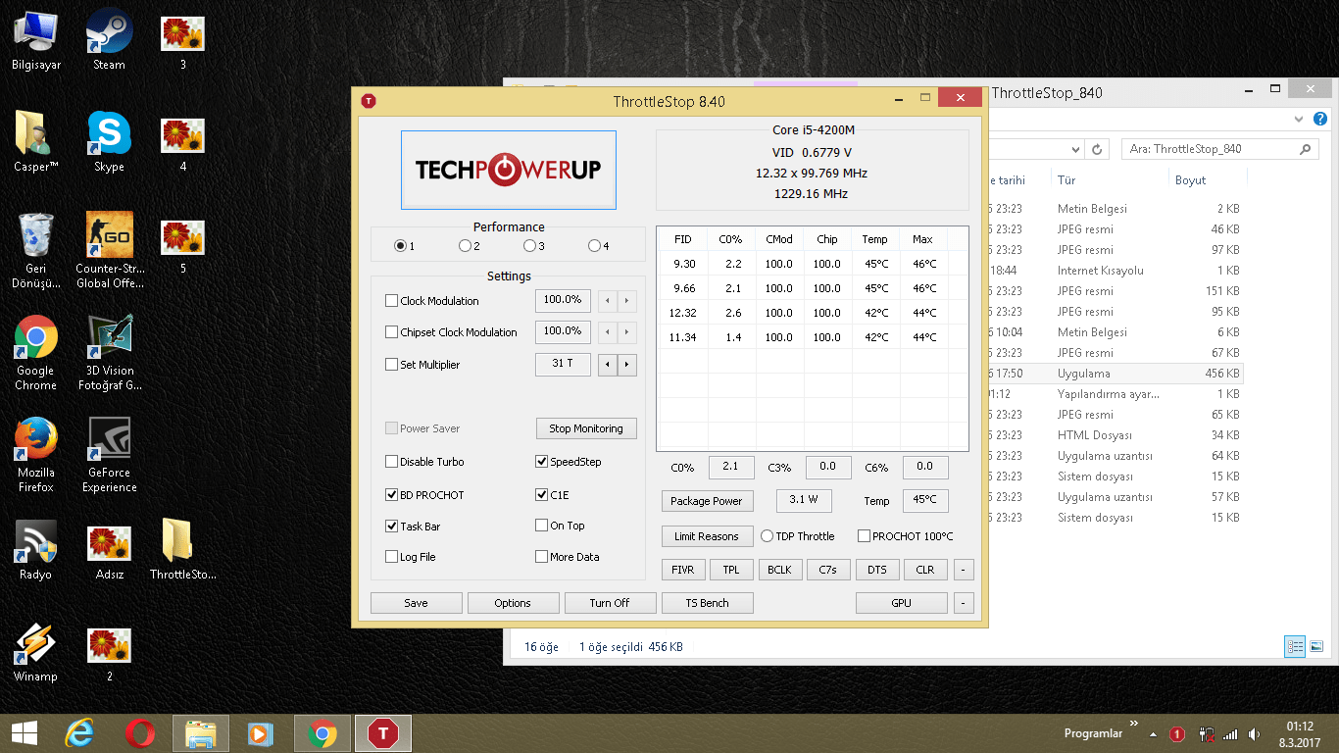Enable the Chipset Clock Modulation checkbox
The width and height of the screenshot is (1339, 753).
click(392, 332)
